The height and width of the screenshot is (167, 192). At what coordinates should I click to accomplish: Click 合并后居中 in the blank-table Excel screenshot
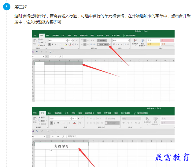103,44
